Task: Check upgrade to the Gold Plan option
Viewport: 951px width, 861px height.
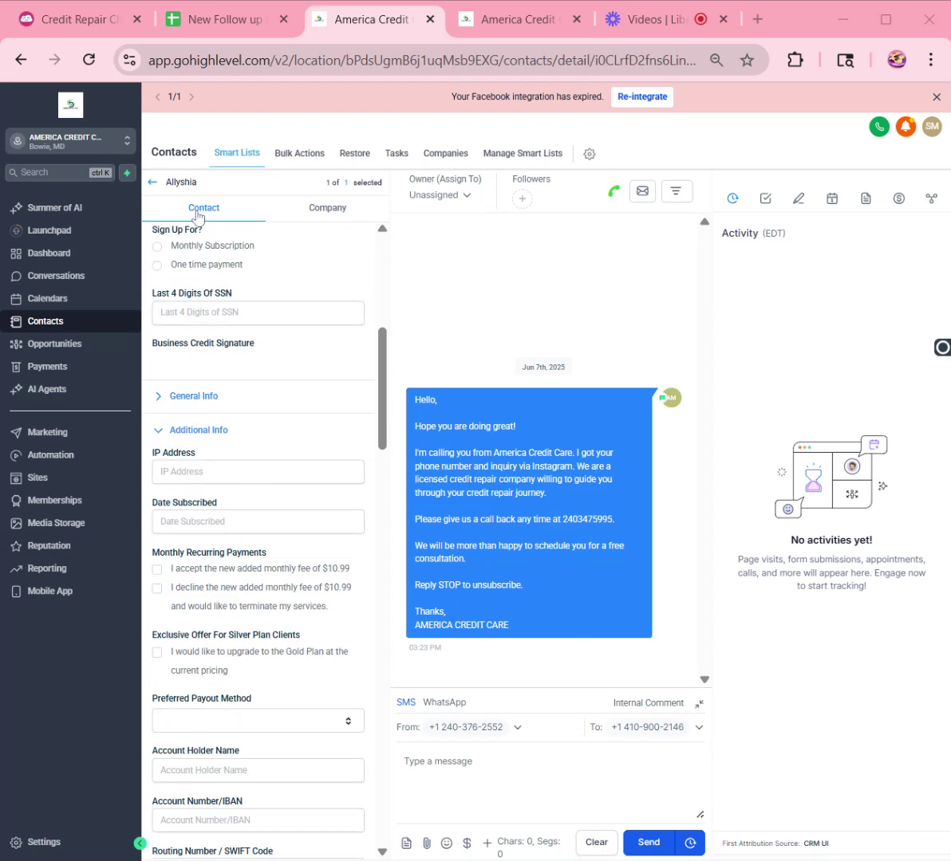Action: [x=157, y=653]
